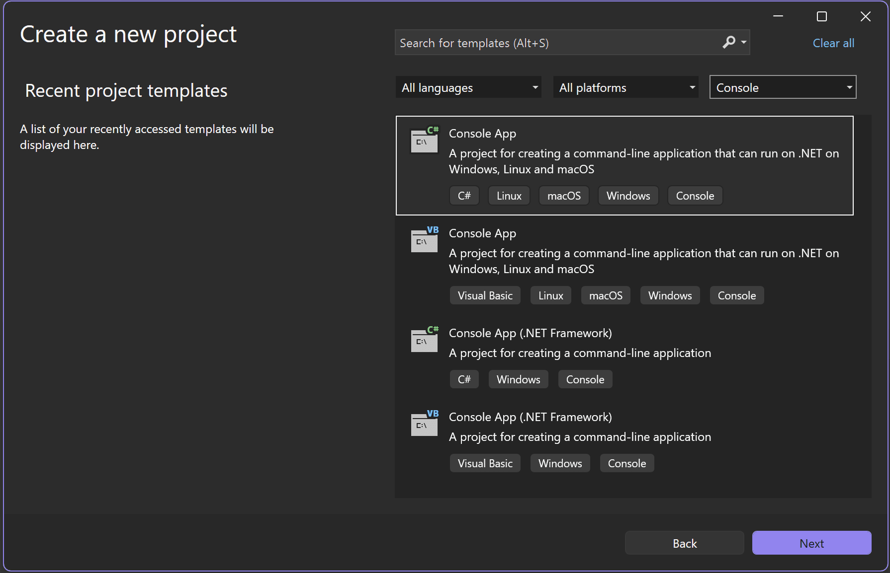Select the C# Console App template icon
This screenshot has width=890, height=573.
(424, 141)
